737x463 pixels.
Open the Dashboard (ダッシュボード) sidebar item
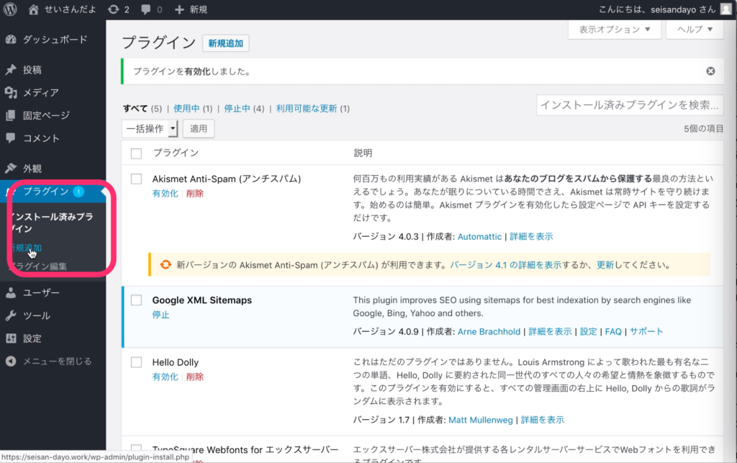tap(55, 40)
